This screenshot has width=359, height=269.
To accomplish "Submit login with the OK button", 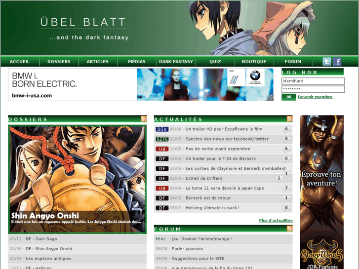I will click(289, 97).
